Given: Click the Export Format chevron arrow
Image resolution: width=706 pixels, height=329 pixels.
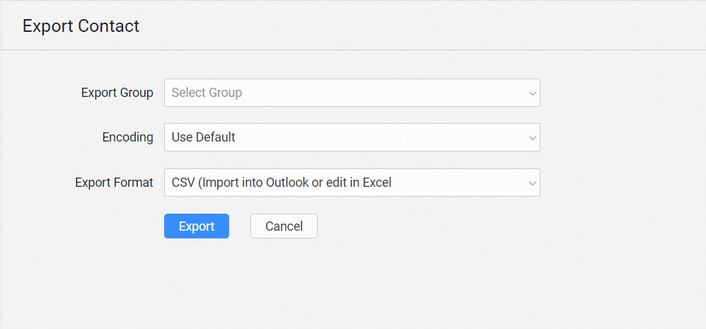Looking at the screenshot, I should 532,183.
